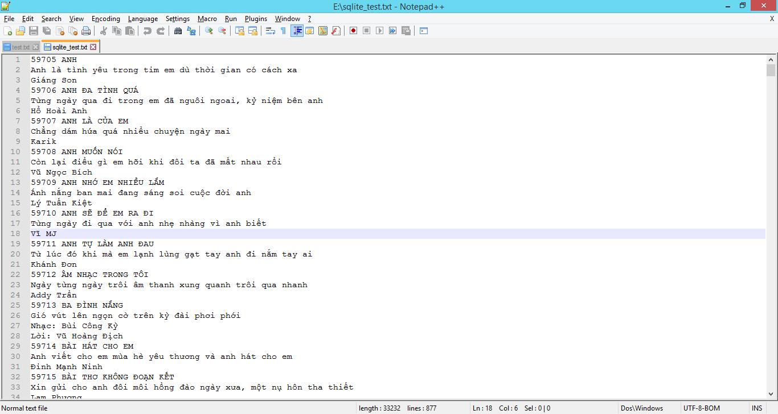The image size is (778, 414).
Task: Click the line "59707 ANH LÀ CỦA EM"
Action: click(80, 121)
